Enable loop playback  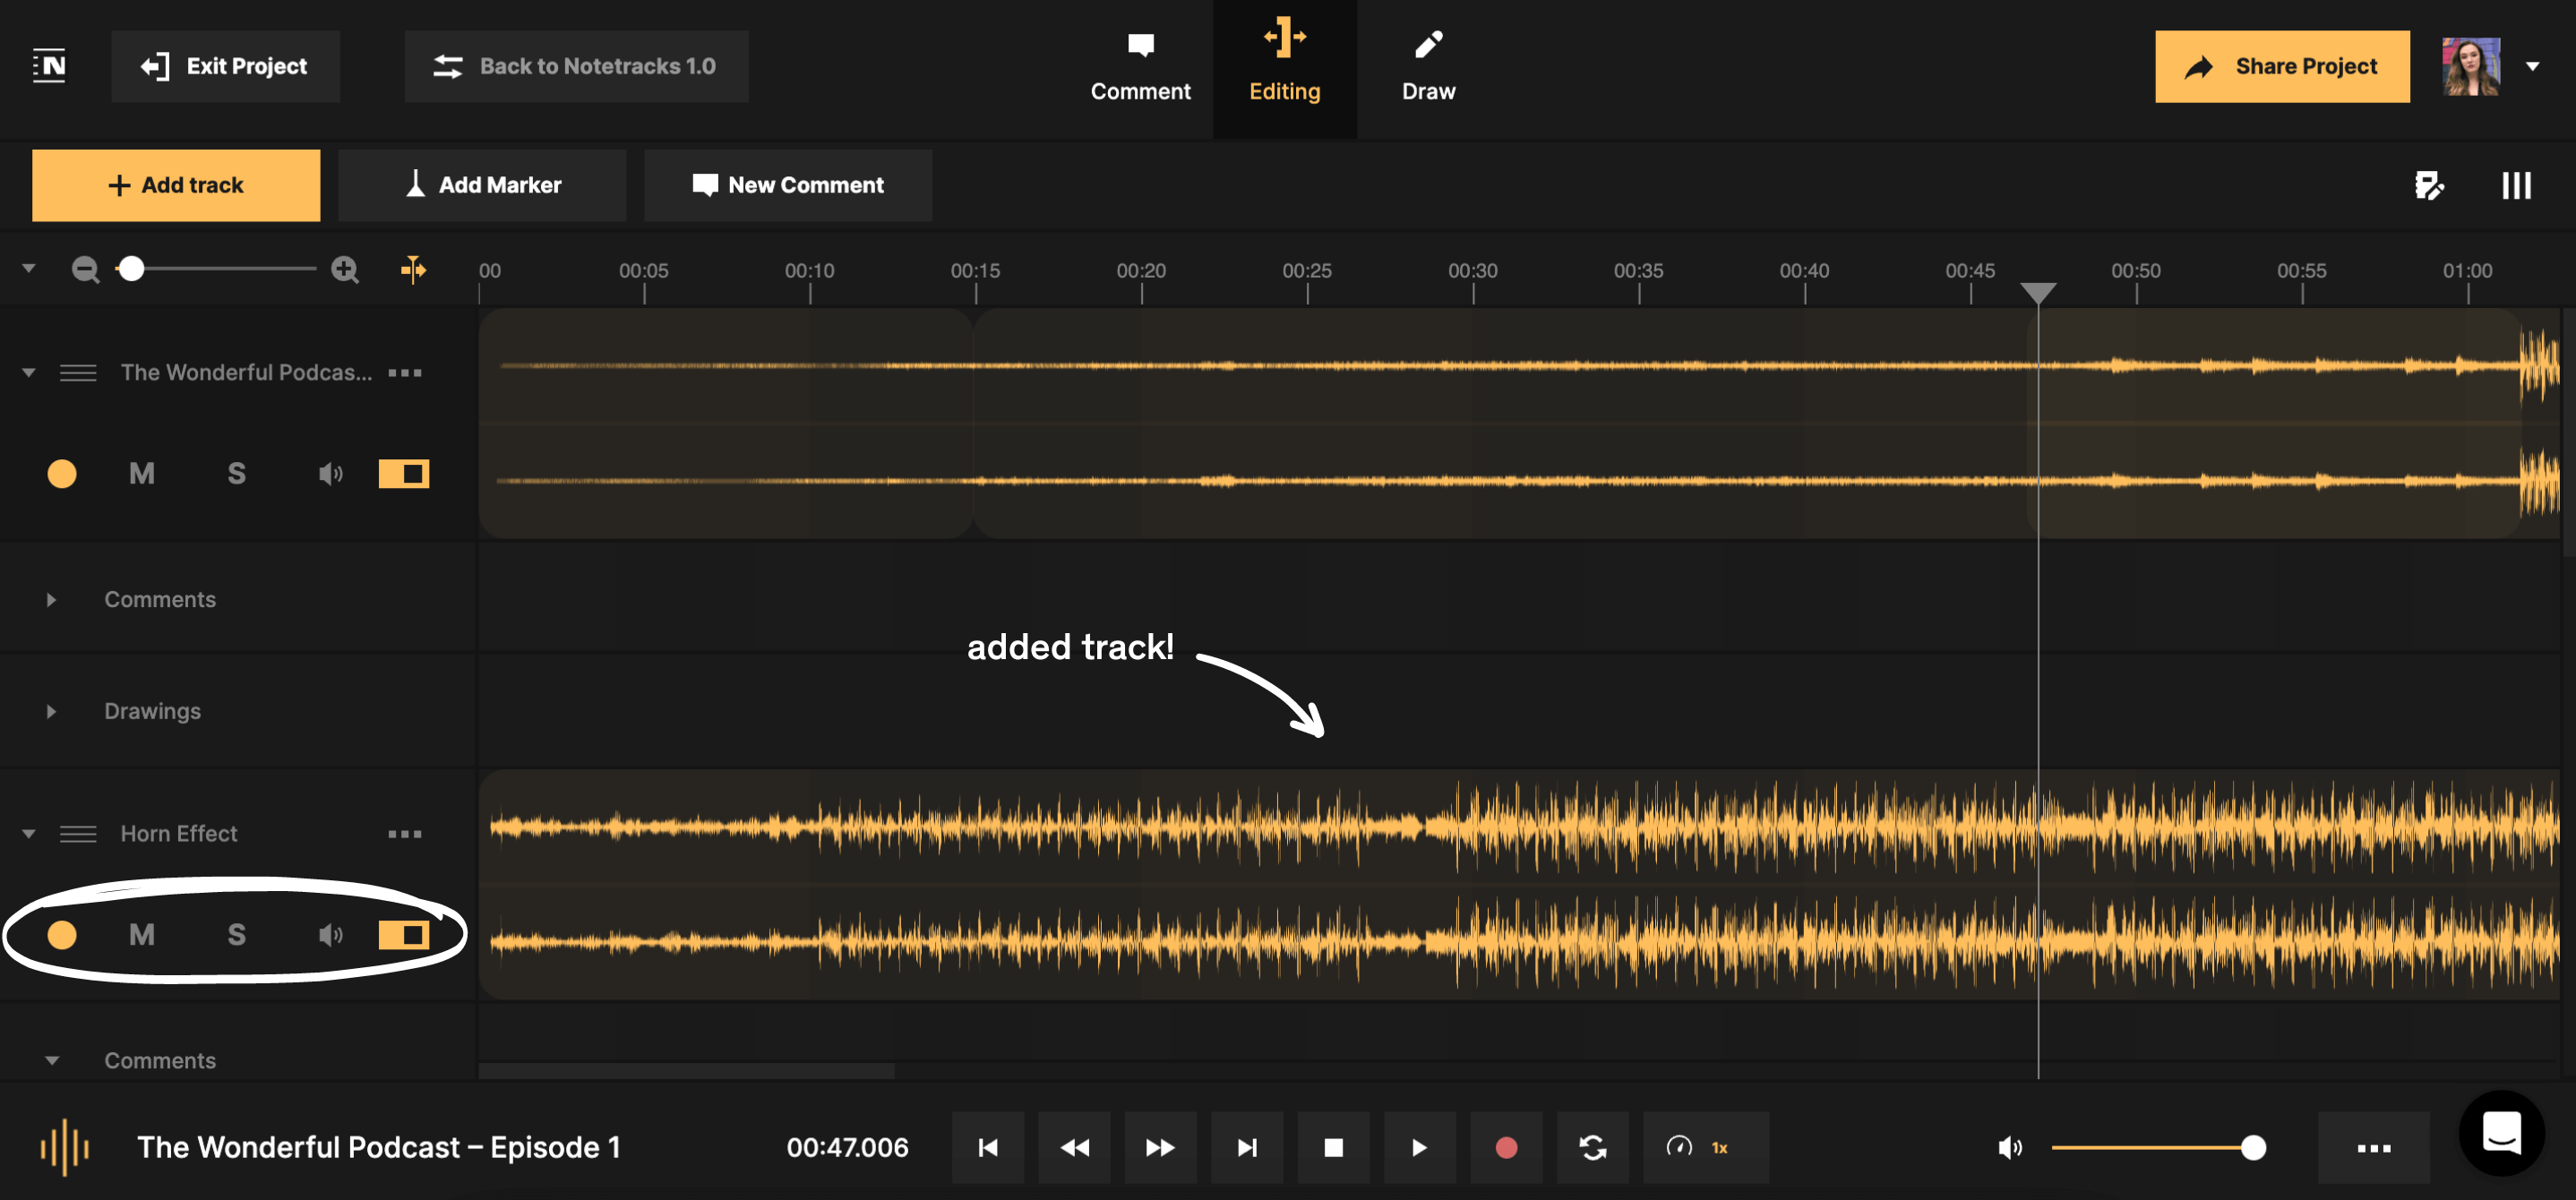point(1593,1147)
